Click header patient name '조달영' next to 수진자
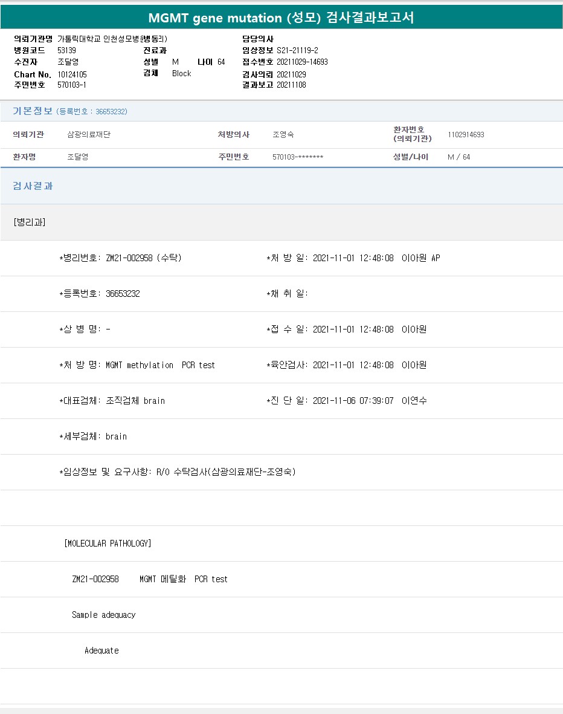The width and height of the screenshot is (563, 714). 68,62
